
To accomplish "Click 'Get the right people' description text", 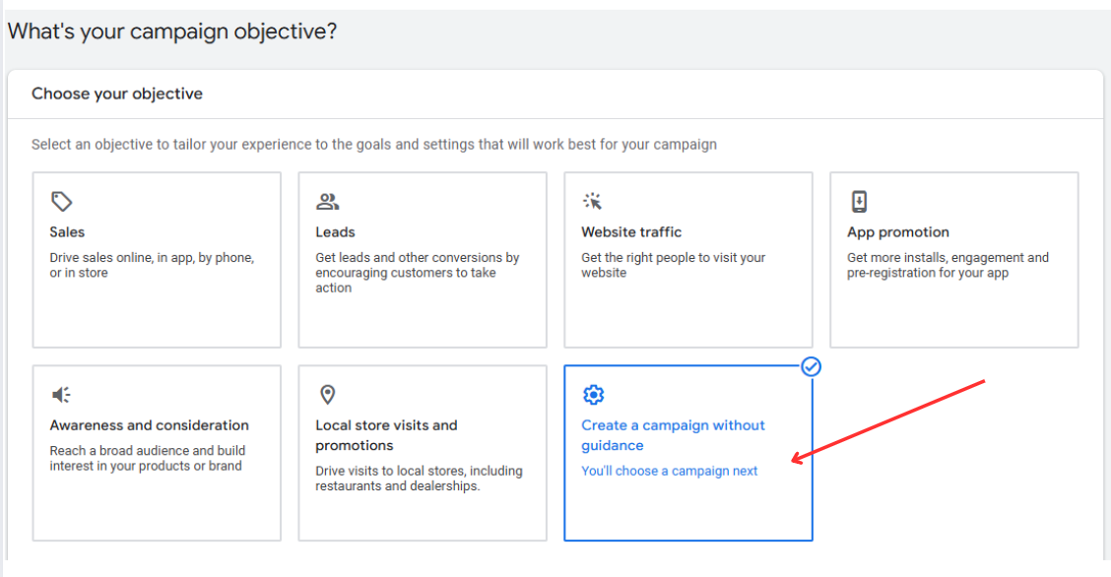I will point(673,265).
